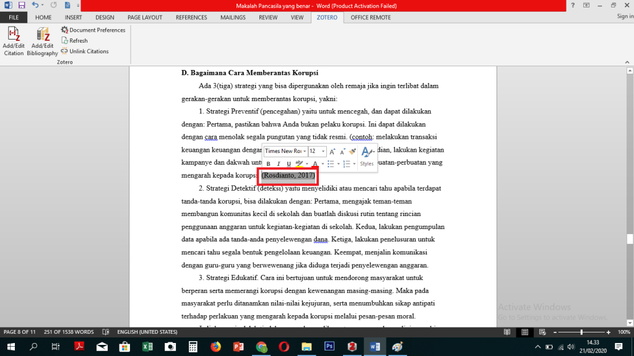Click the Grow Font icon in mini toolbar
The width and height of the screenshot is (634, 356).
tap(332, 151)
